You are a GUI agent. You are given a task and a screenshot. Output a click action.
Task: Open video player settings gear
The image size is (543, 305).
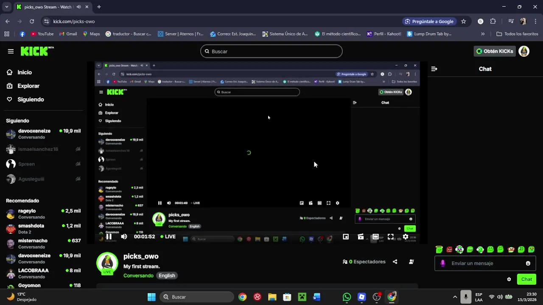pos(406,237)
